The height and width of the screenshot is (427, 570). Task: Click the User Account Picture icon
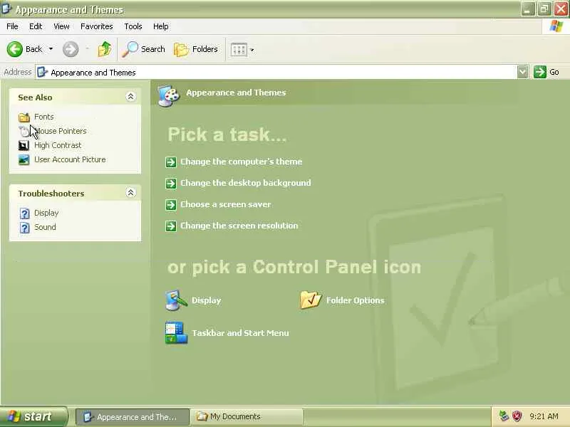coord(24,159)
